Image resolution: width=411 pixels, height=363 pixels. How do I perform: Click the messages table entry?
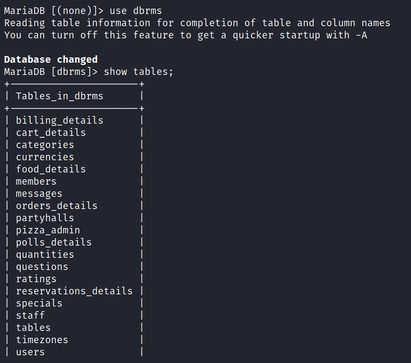(39, 194)
